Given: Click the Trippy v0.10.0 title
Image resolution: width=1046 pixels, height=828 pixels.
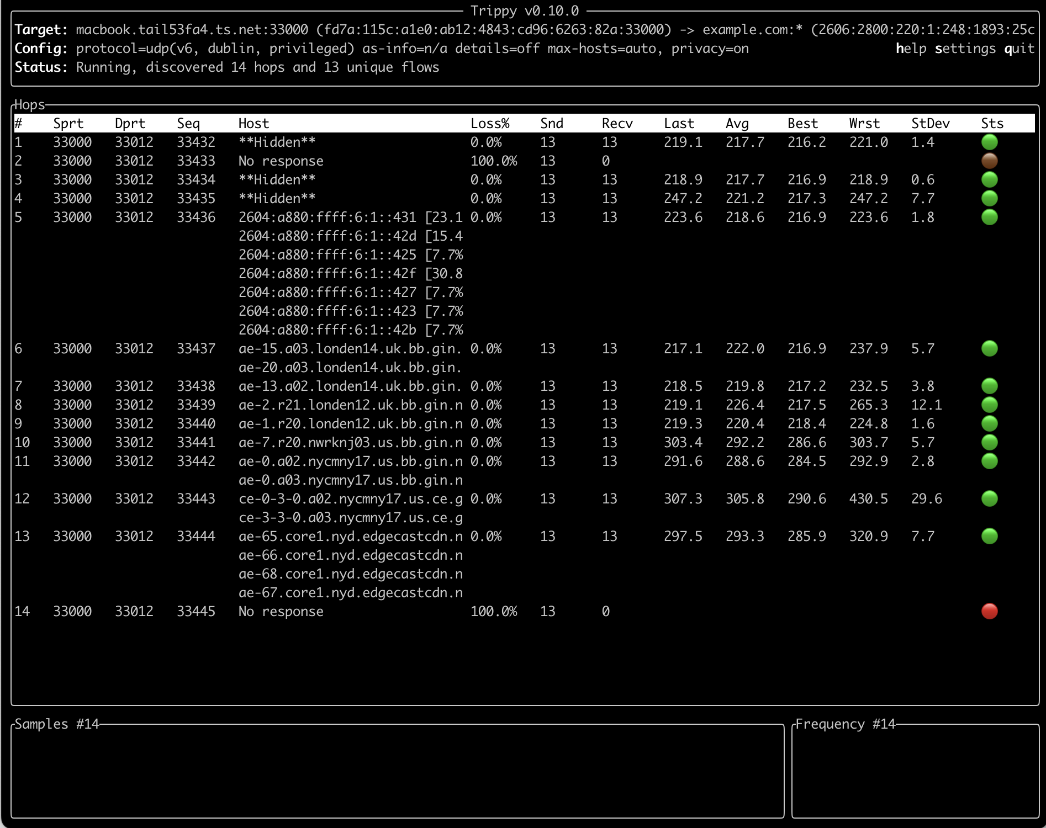Looking at the screenshot, I should 525,10.
